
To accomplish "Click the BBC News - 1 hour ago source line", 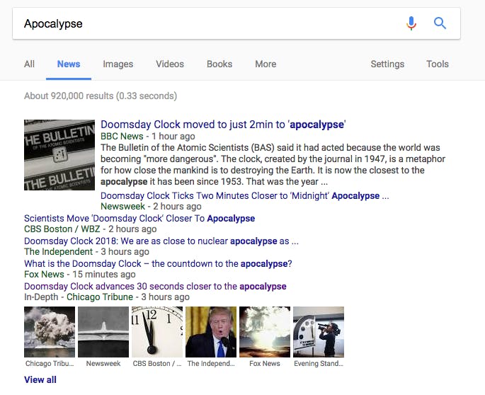I will [148, 136].
